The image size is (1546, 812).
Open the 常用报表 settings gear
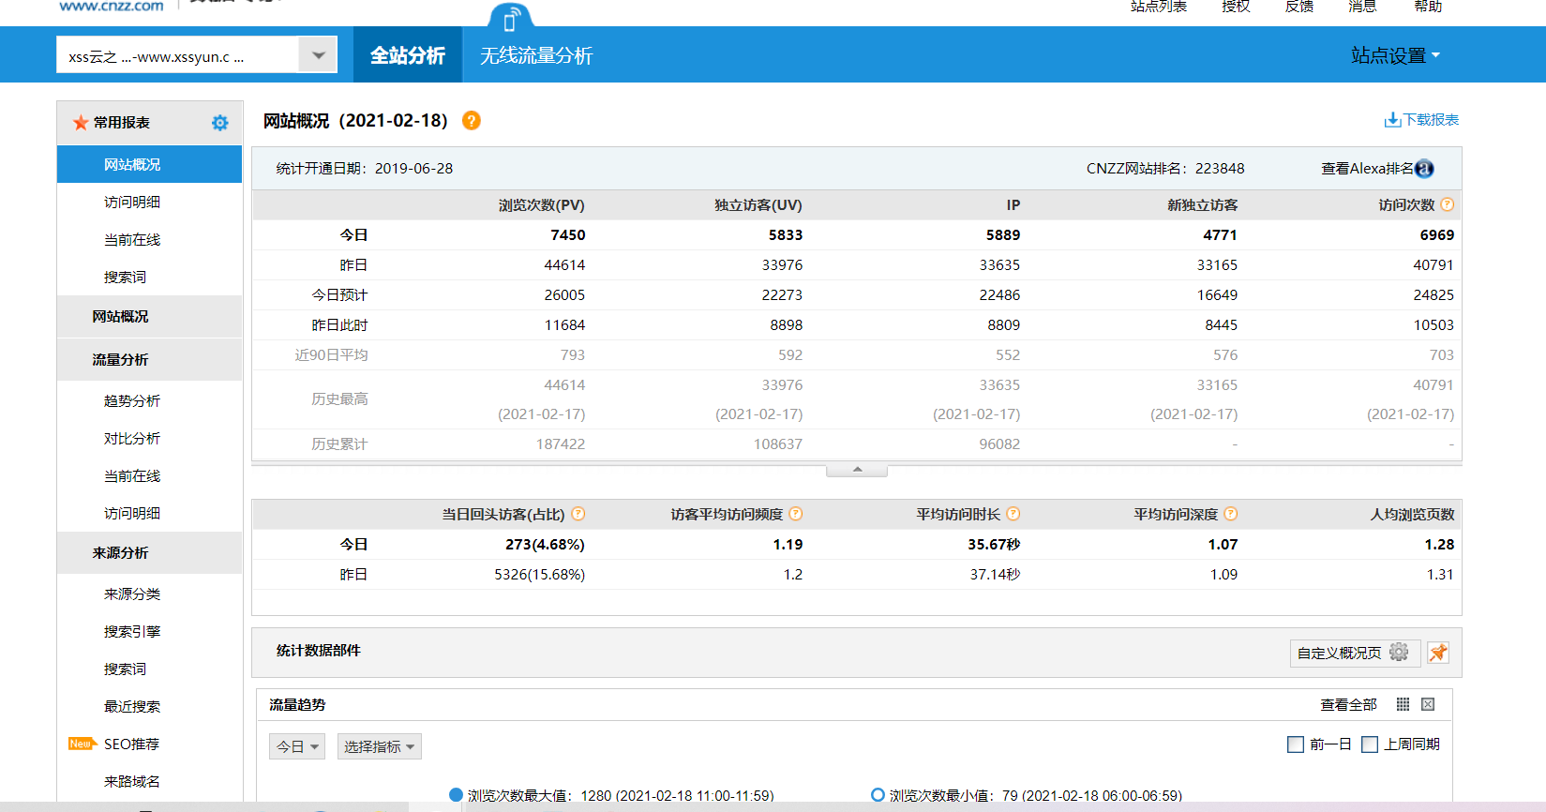tap(219, 123)
